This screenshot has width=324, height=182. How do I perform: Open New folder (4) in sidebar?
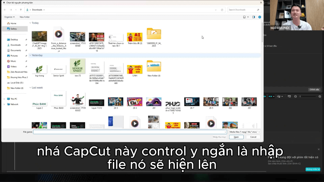15,88
